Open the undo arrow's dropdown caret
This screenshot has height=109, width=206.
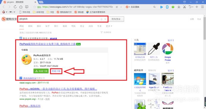[193, 7]
